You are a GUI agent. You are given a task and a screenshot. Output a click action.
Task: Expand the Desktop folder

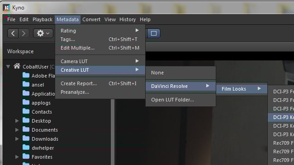pyautogui.click(x=17, y=121)
